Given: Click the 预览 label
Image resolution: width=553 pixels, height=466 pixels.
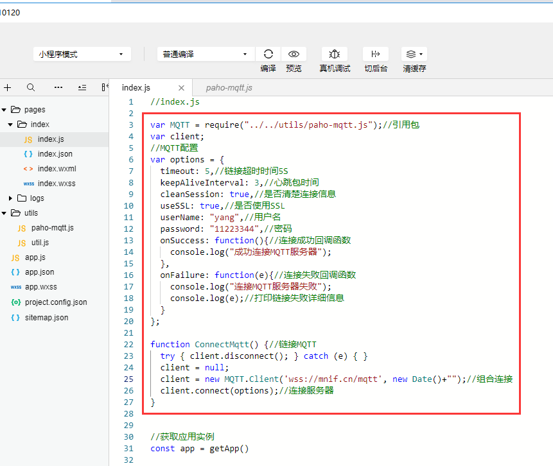Looking at the screenshot, I should tap(294, 69).
